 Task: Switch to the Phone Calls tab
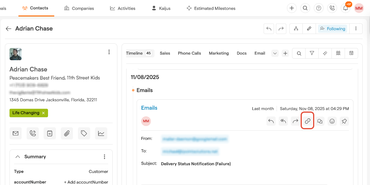point(189,53)
